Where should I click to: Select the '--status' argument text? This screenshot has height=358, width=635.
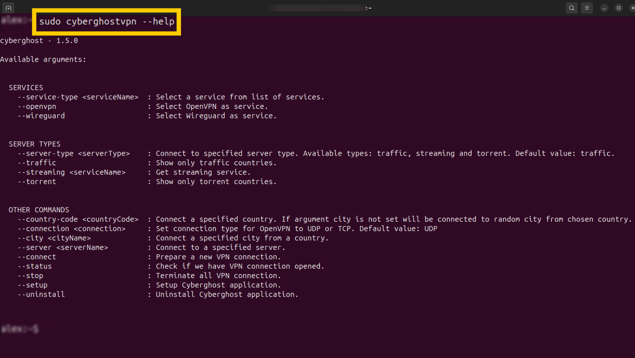pos(35,266)
